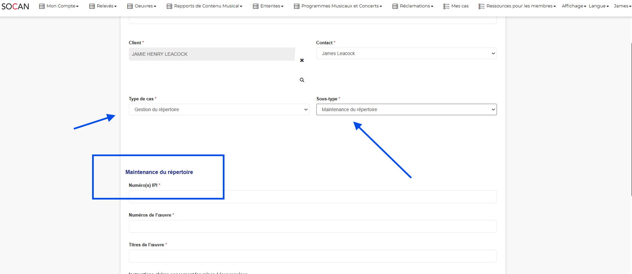Open the Type de cas dropdown
The image size is (632, 274).
pyautogui.click(x=219, y=109)
